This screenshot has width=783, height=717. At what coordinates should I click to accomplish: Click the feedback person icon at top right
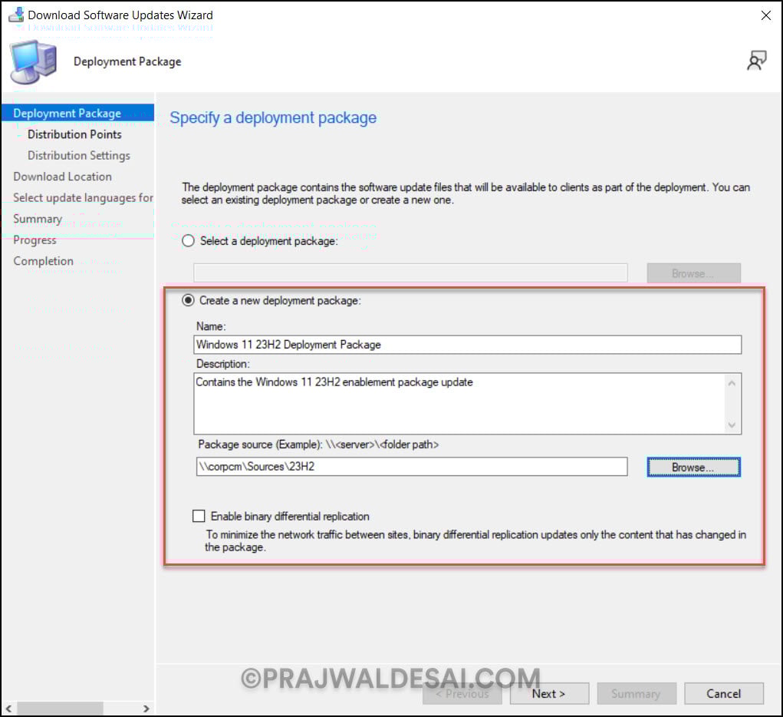click(x=756, y=61)
